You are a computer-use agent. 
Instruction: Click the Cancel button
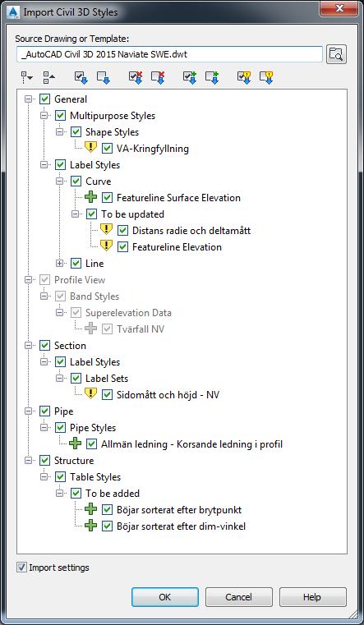pyautogui.click(x=239, y=597)
